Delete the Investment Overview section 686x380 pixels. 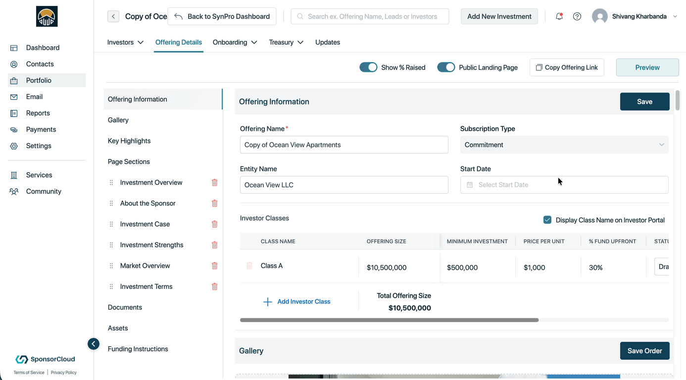pyautogui.click(x=215, y=182)
